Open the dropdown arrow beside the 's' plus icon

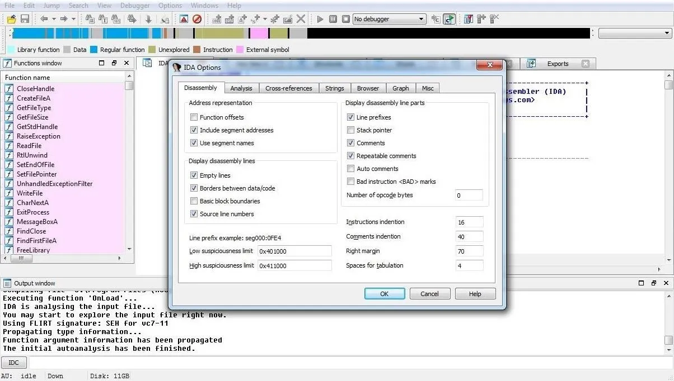click(265, 19)
